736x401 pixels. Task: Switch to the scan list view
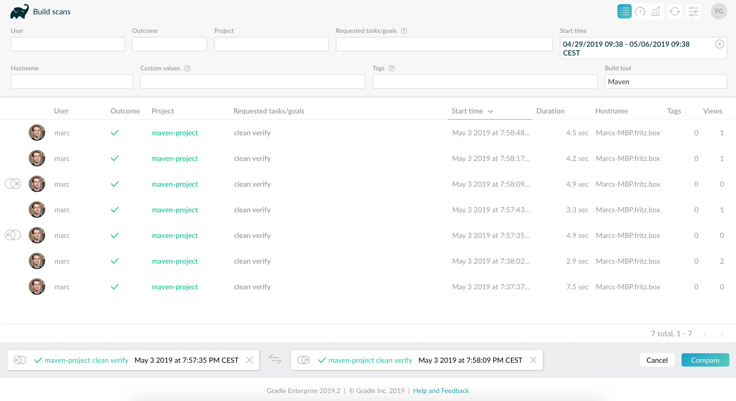(624, 12)
